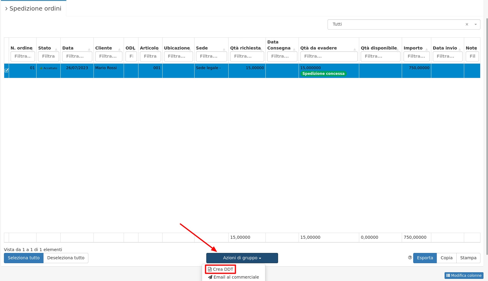Select Email al commerciale menu entry
The image size is (488, 281).
coord(233,277)
